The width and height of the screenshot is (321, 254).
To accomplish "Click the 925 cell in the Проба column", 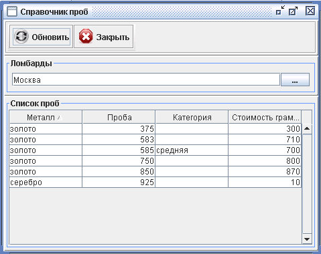I will point(119,182).
